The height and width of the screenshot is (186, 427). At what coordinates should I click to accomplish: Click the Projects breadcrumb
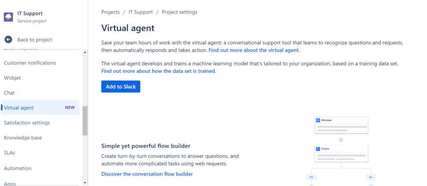(111, 12)
